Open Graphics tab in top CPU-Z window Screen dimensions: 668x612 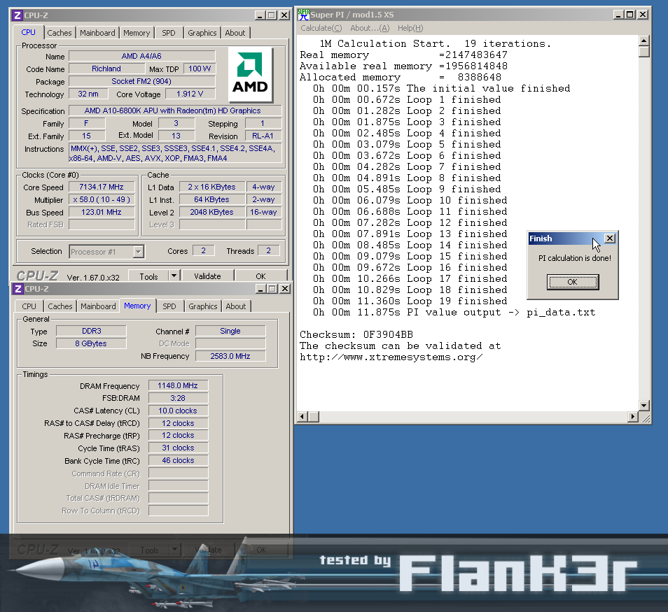pos(202,33)
